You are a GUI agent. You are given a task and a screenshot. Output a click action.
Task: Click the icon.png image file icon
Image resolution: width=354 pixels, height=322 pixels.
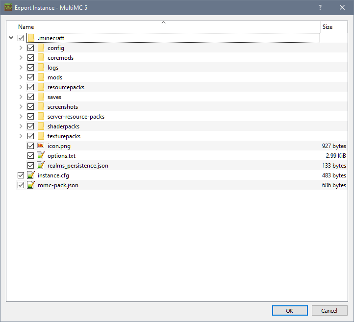[x=41, y=146]
